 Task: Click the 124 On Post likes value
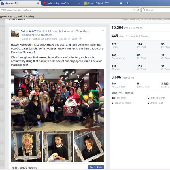[141, 46]
